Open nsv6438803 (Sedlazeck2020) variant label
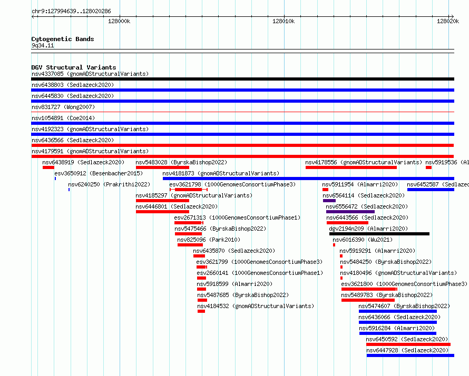 click(73, 85)
